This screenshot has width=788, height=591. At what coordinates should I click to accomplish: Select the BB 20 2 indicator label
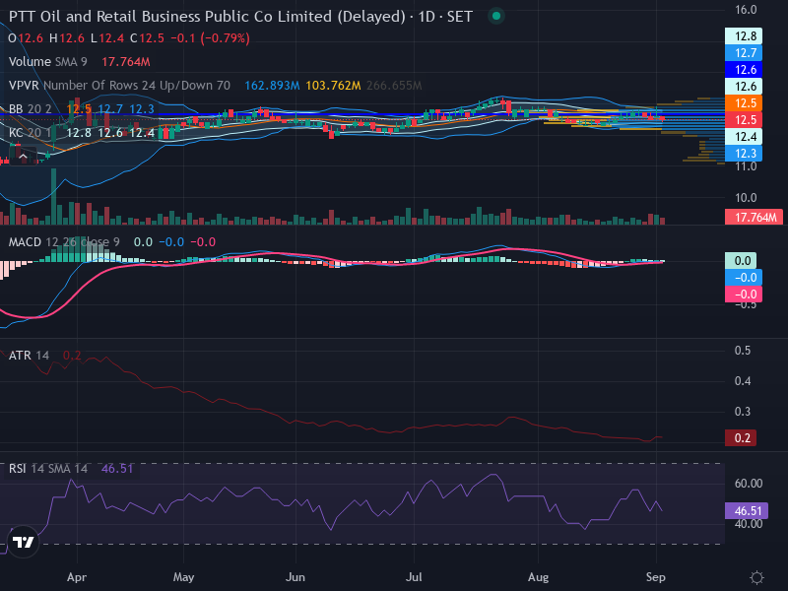[x=31, y=109]
